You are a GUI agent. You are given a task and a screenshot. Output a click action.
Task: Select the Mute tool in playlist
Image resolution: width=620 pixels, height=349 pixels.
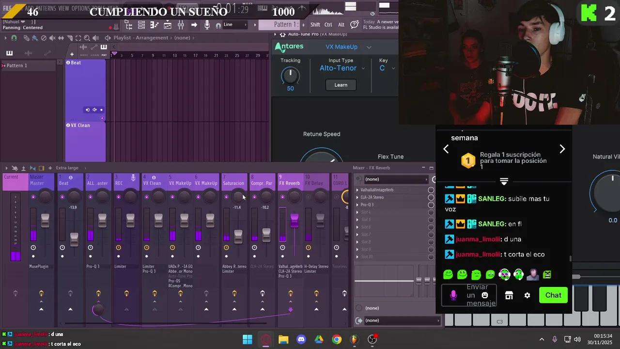point(52,38)
